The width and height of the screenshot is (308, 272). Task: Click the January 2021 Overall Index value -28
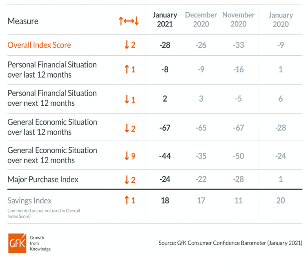(x=165, y=45)
